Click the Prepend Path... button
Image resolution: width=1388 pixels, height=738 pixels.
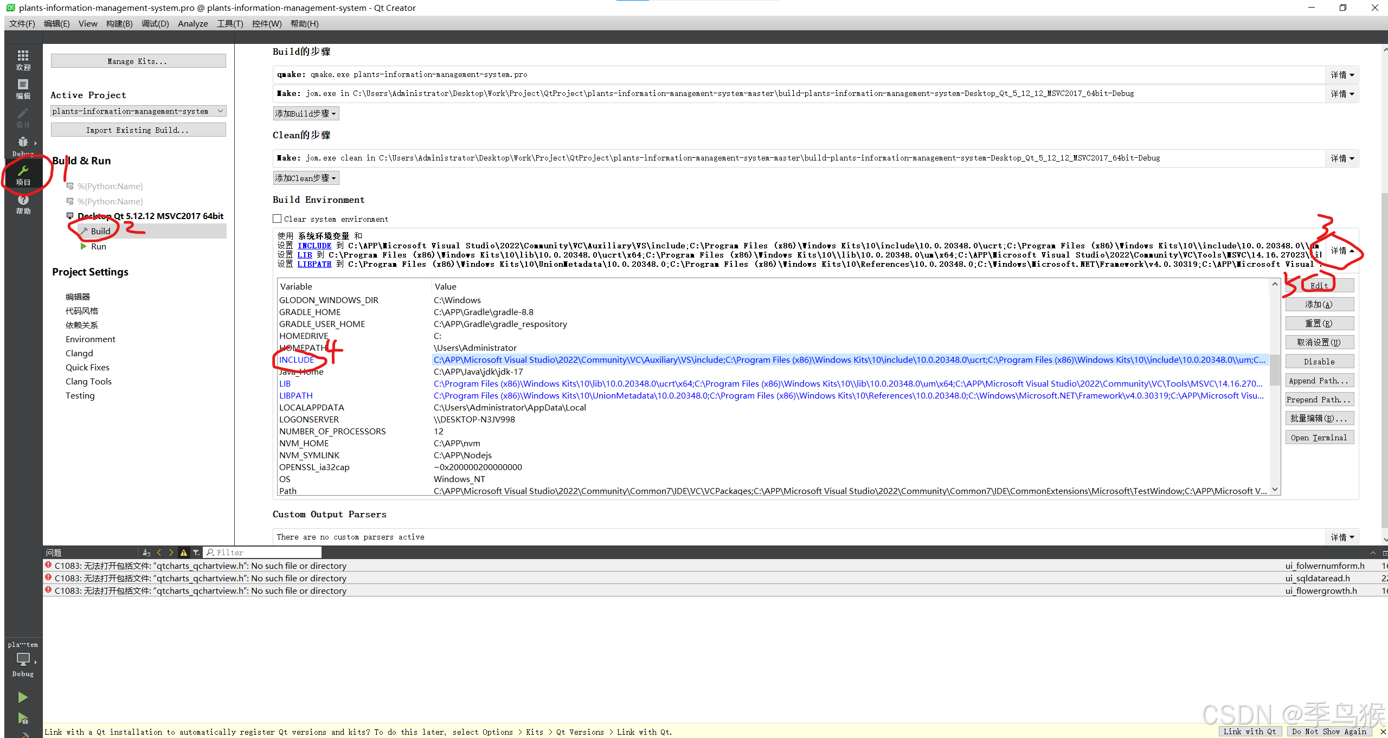coord(1319,399)
